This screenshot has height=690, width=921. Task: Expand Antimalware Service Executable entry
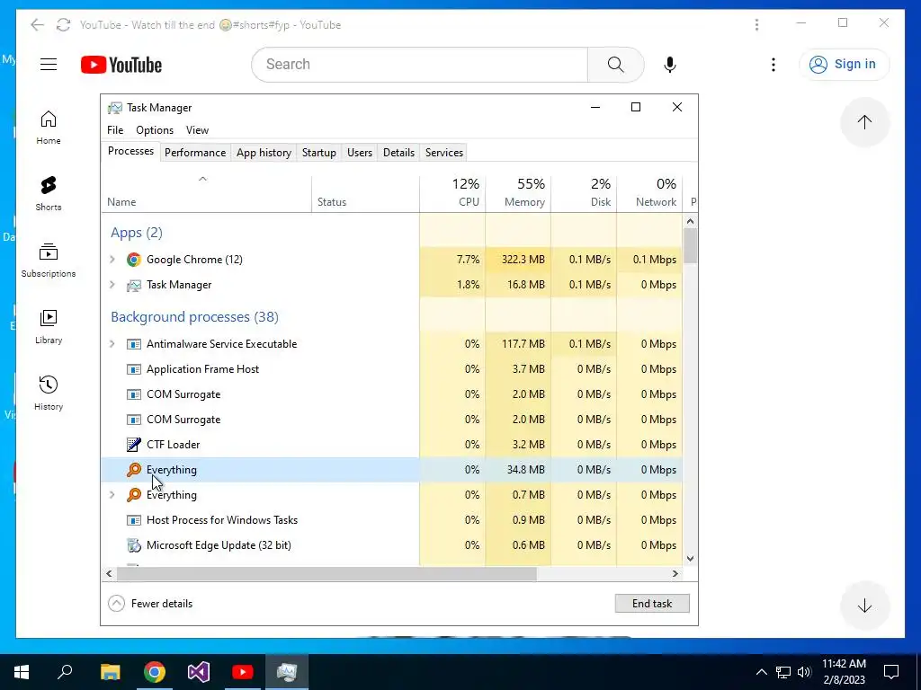(x=112, y=344)
